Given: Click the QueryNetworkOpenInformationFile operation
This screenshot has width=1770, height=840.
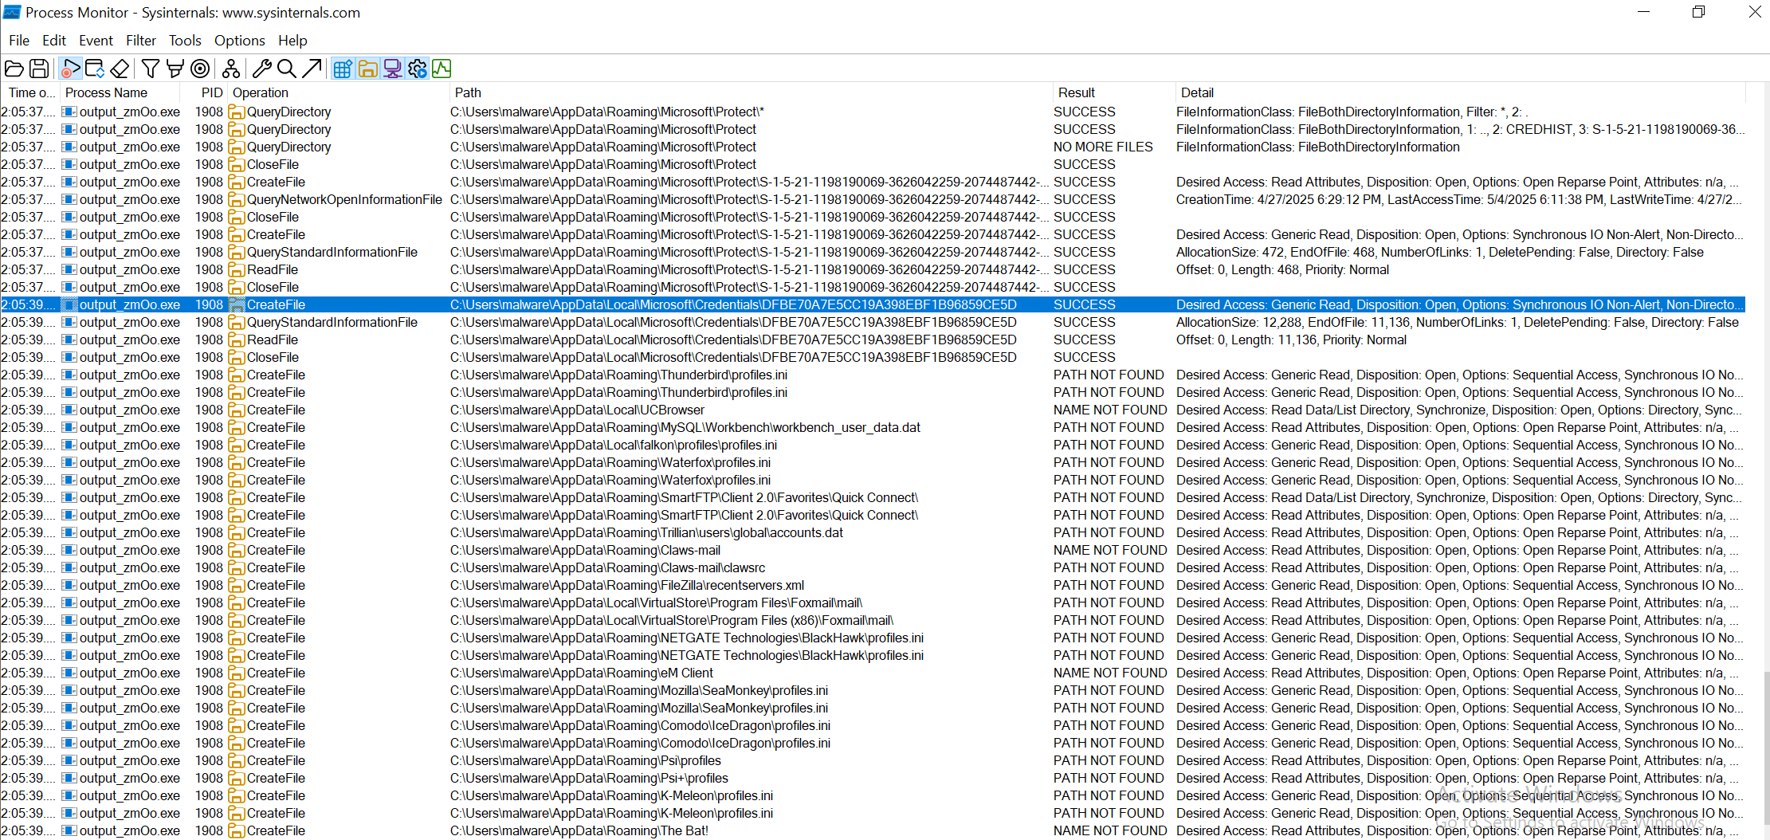Looking at the screenshot, I should (344, 199).
